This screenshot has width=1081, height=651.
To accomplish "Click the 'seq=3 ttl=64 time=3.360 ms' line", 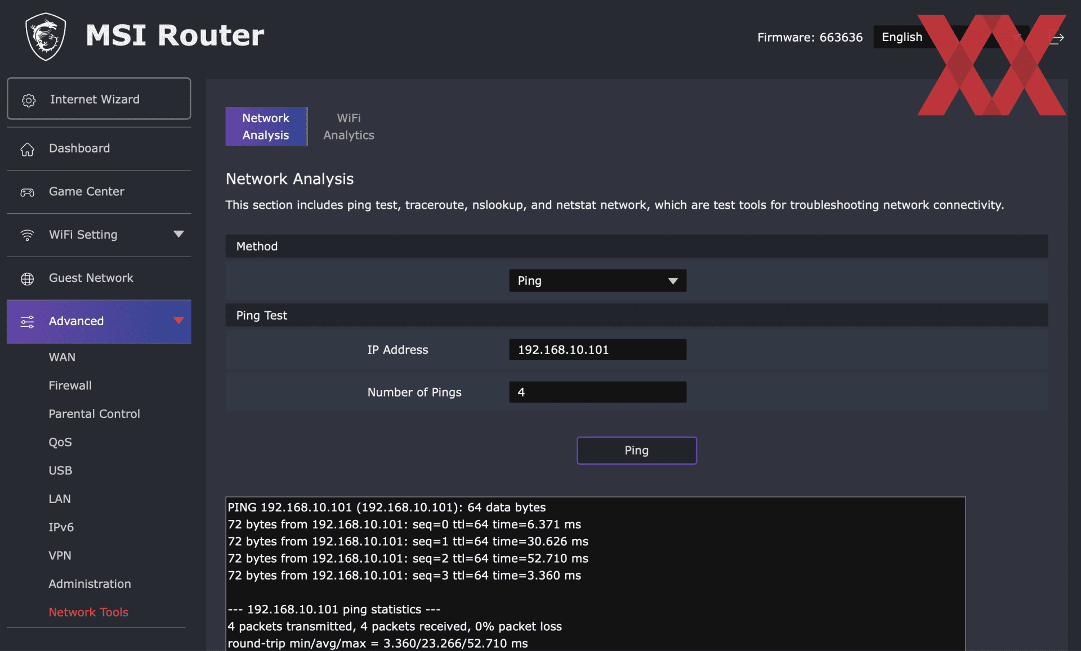I will [x=404, y=575].
